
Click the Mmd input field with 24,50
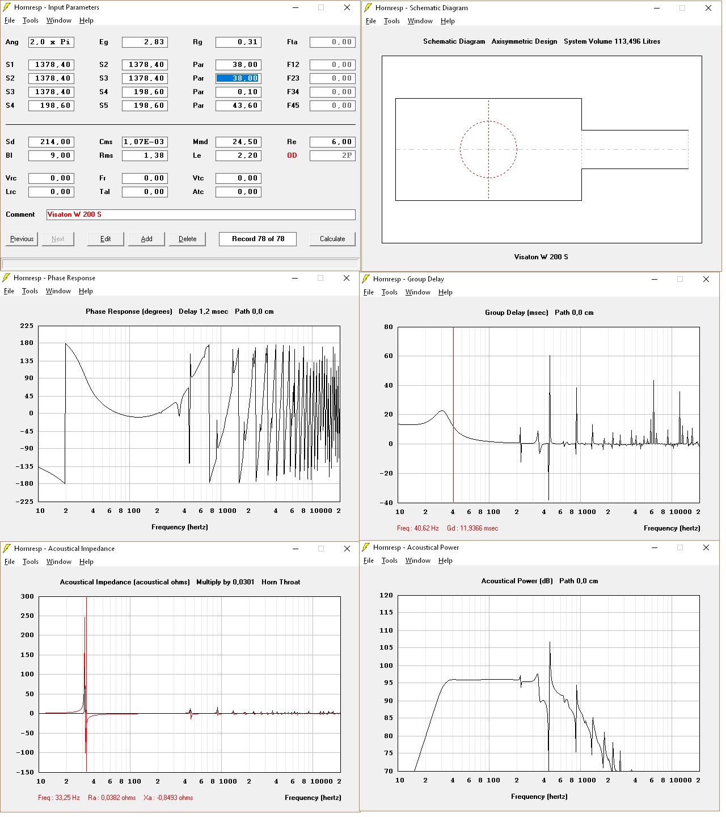[238, 142]
